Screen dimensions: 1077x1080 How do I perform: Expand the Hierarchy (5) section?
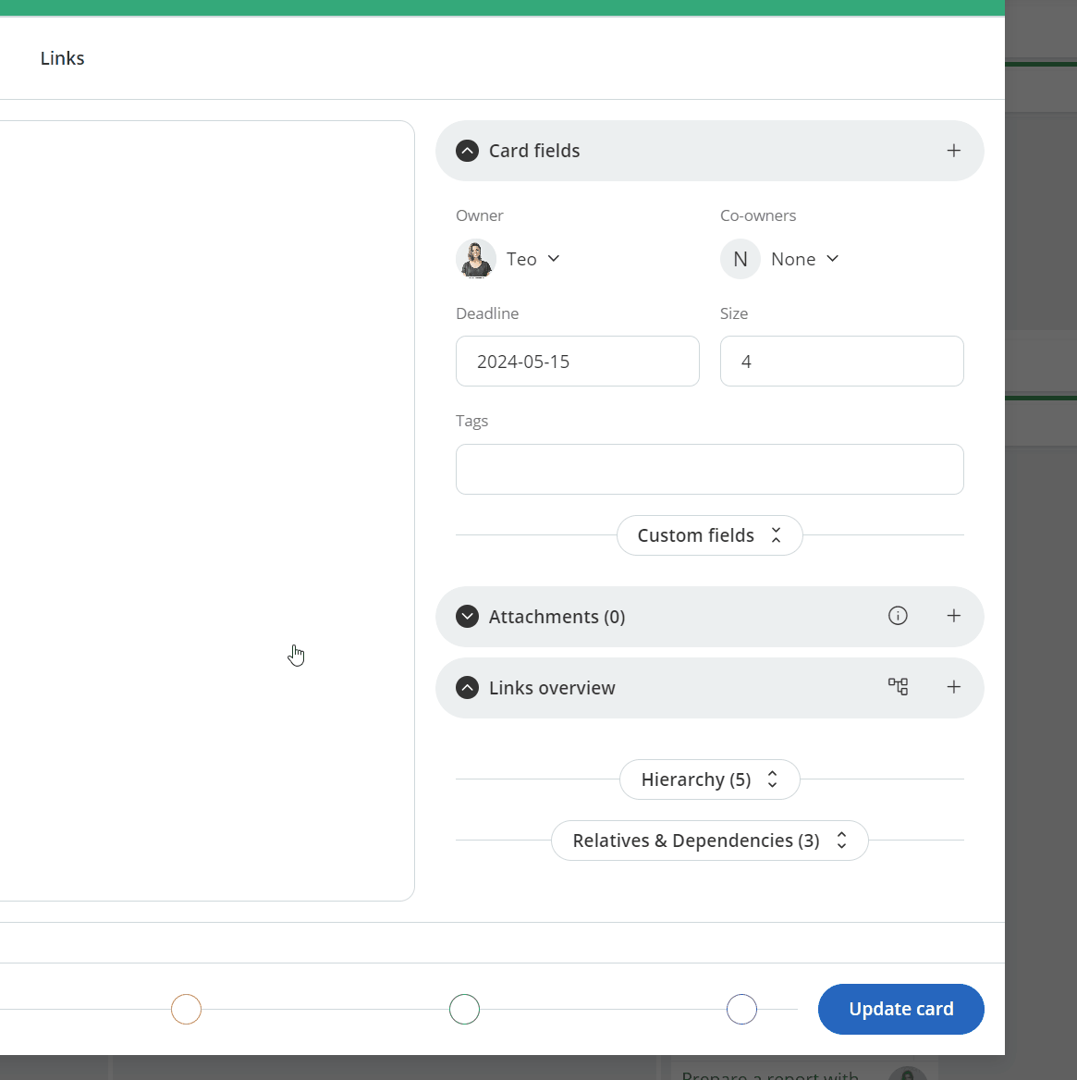[709, 779]
